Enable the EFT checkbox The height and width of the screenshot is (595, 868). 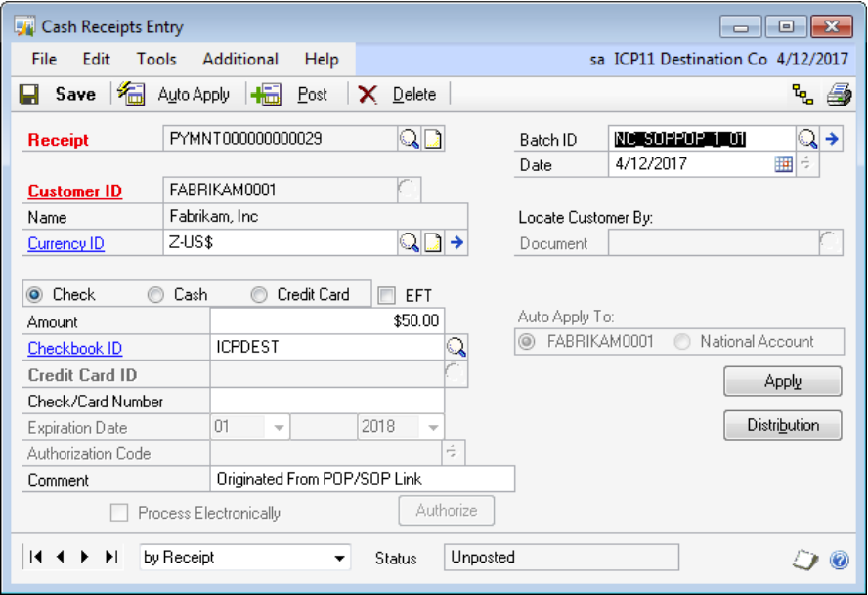coord(387,295)
